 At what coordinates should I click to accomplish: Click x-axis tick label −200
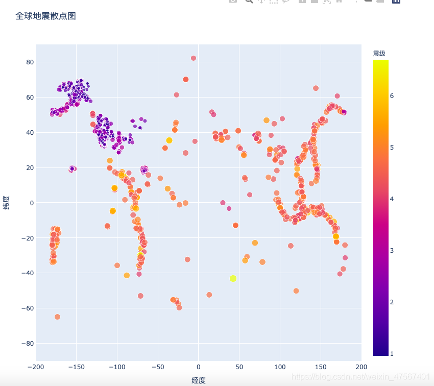click(36, 367)
